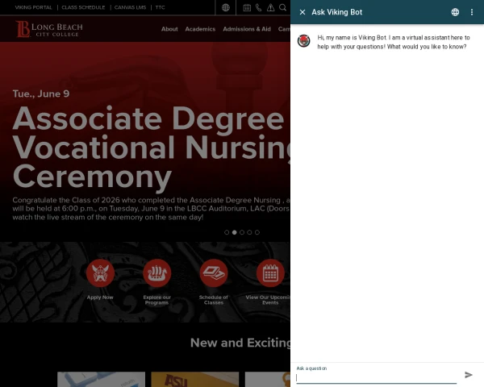The height and width of the screenshot is (387, 484).
Task: Click the New and Exciting heading
Action: [x=240, y=343]
